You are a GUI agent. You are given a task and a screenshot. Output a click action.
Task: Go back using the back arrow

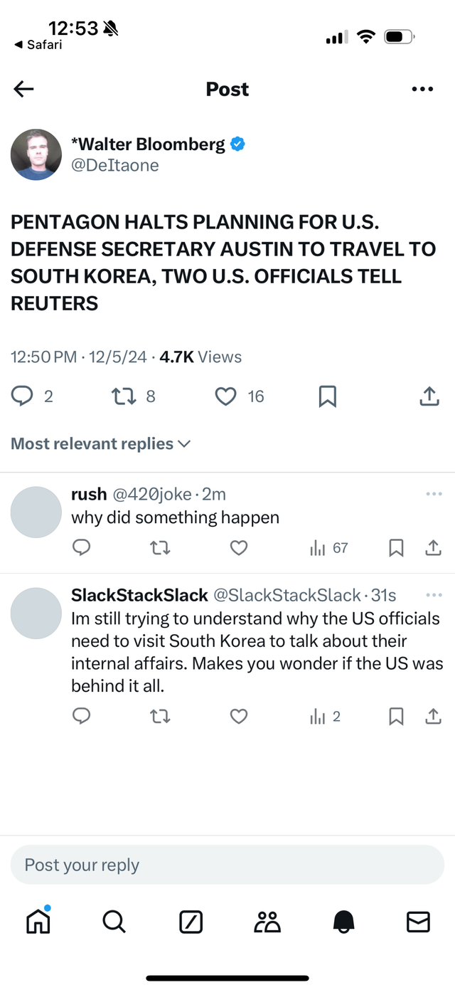pos(23,89)
